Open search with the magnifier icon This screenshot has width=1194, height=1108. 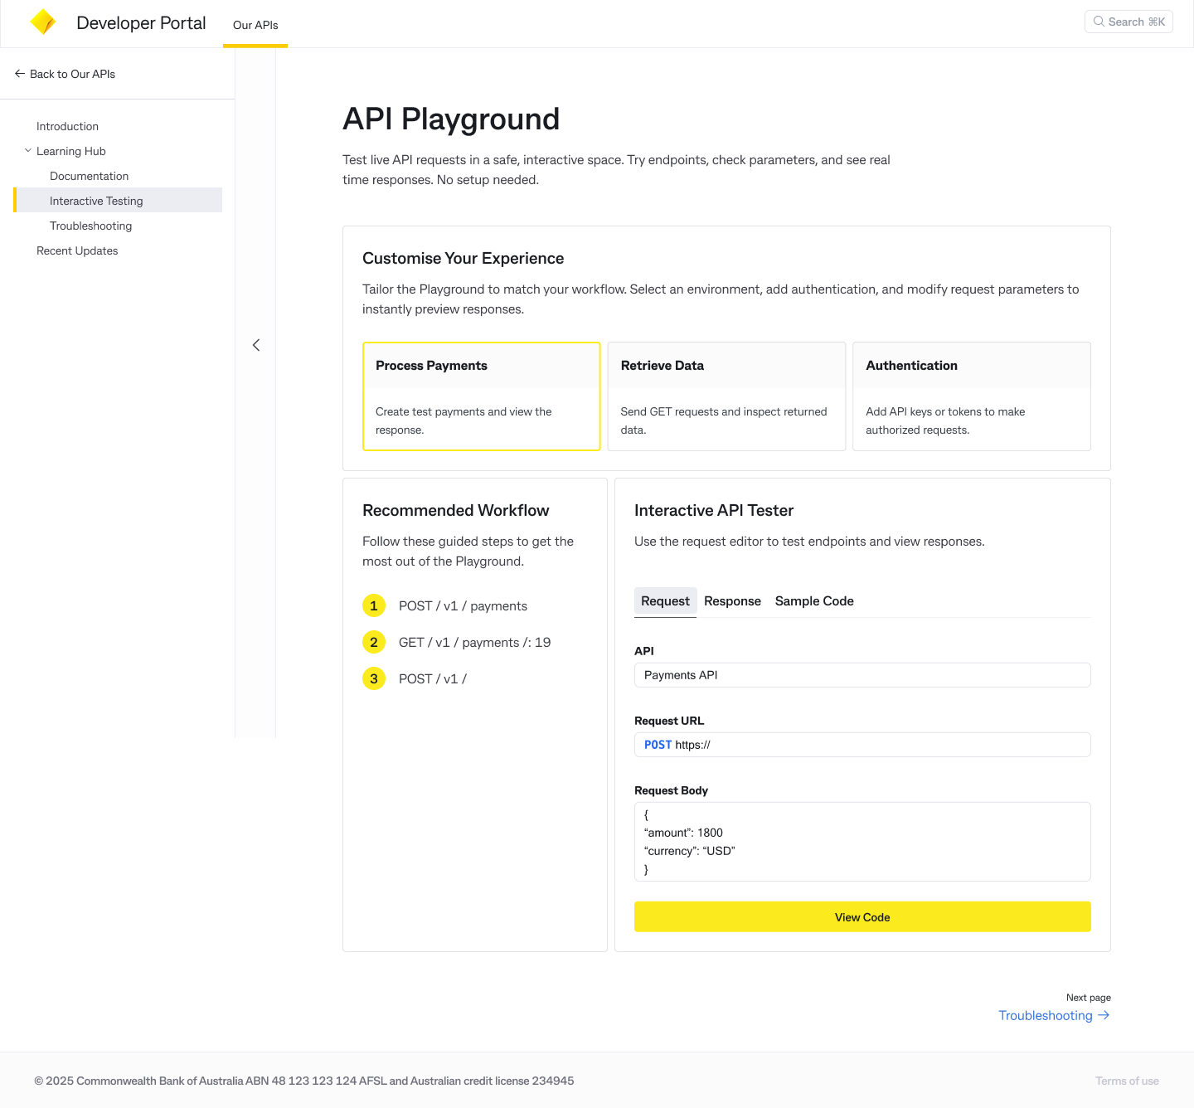[x=1099, y=22]
